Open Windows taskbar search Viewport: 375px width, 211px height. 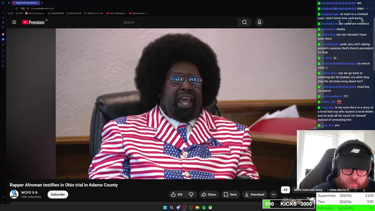coord(171,207)
